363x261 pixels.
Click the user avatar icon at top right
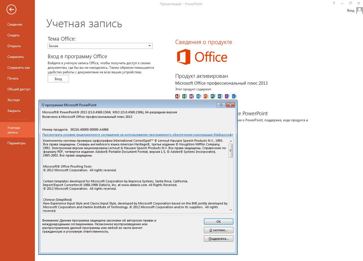coord(359,11)
